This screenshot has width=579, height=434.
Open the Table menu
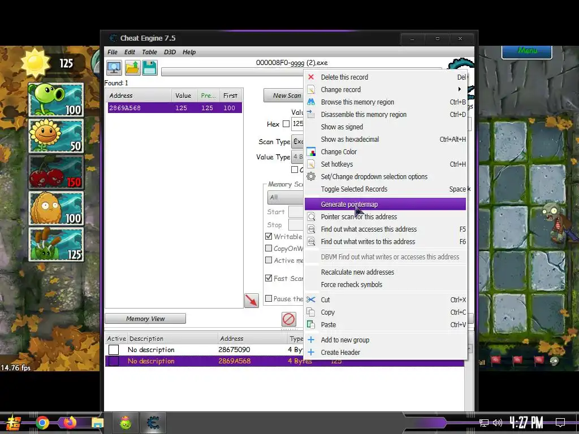point(149,52)
